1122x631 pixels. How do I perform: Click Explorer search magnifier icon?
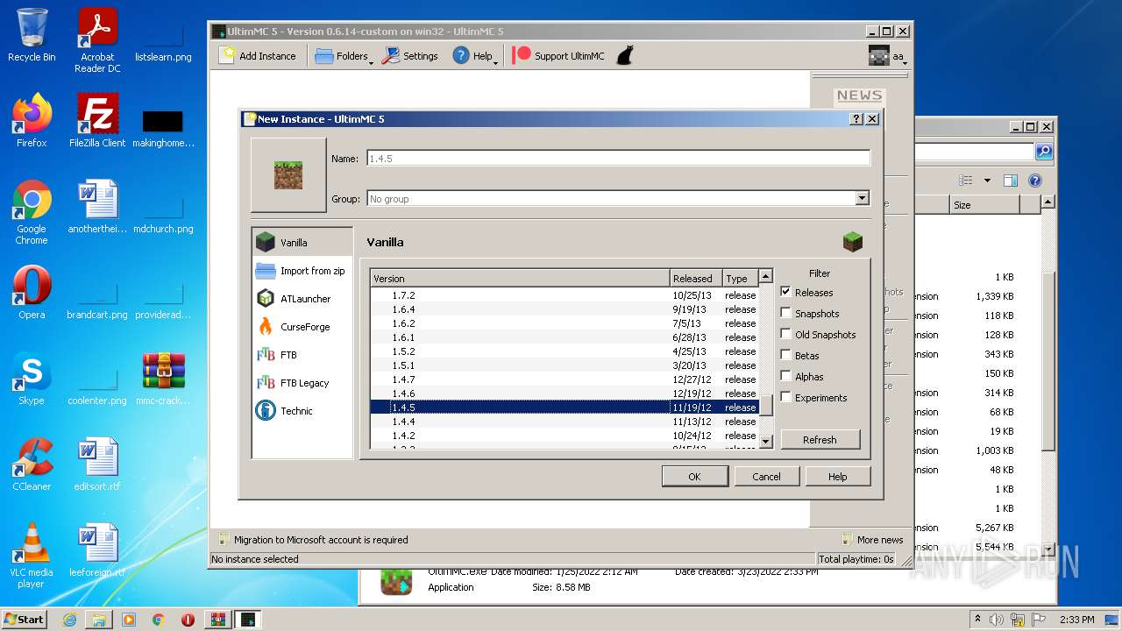[x=1044, y=152]
